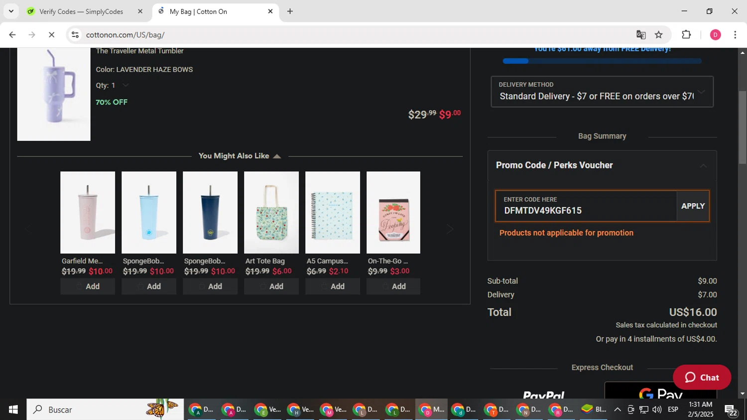Image resolution: width=747 pixels, height=420 pixels.
Task: Apply the entered promo code
Action: [x=693, y=206]
